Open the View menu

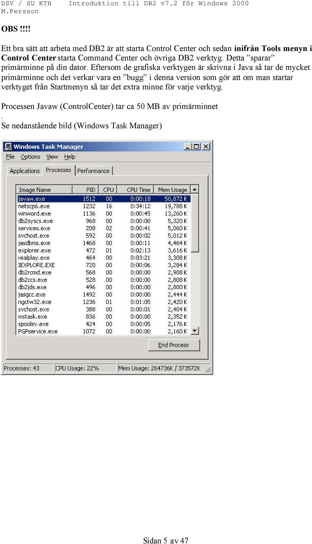(52, 157)
